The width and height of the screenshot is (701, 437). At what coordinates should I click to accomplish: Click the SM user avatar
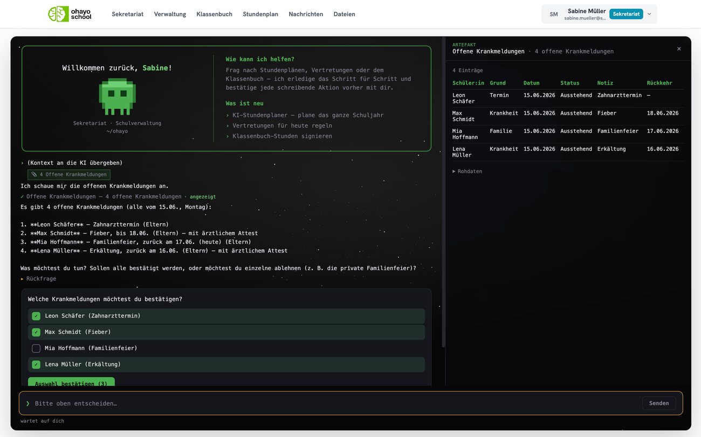[x=554, y=14]
